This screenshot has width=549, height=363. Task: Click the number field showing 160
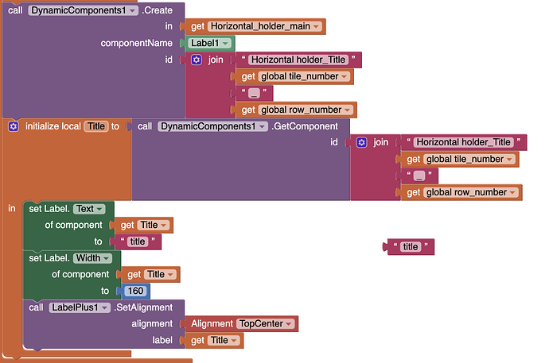[135, 291]
